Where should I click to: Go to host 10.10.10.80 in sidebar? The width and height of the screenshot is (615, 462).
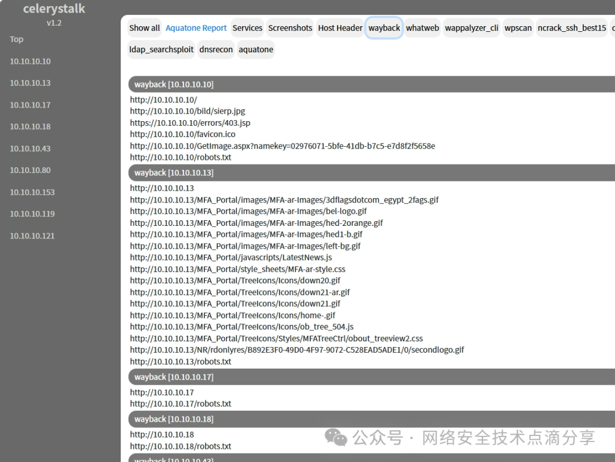tap(30, 170)
